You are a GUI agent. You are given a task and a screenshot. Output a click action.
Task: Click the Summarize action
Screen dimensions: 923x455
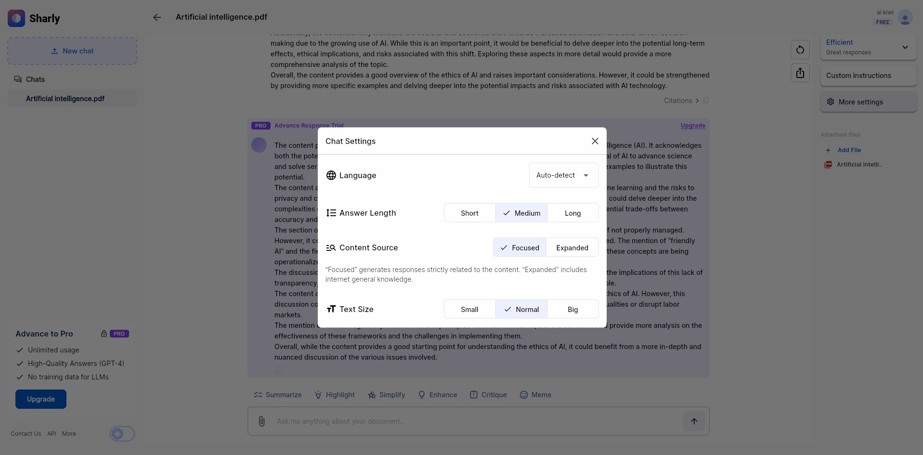[x=278, y=395]
